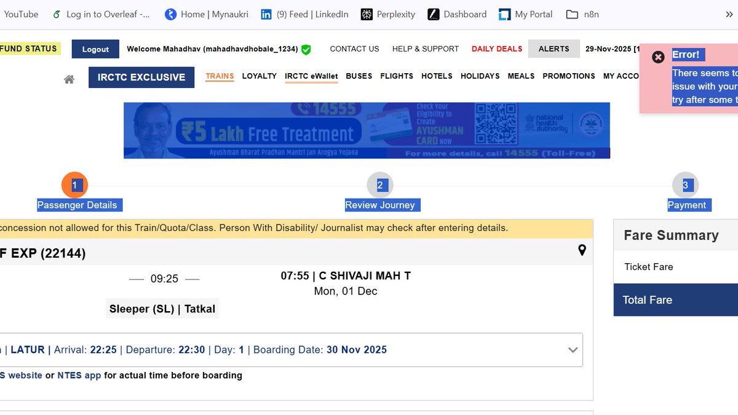
Task: Open the NTES app link
Action: (79, 375)
